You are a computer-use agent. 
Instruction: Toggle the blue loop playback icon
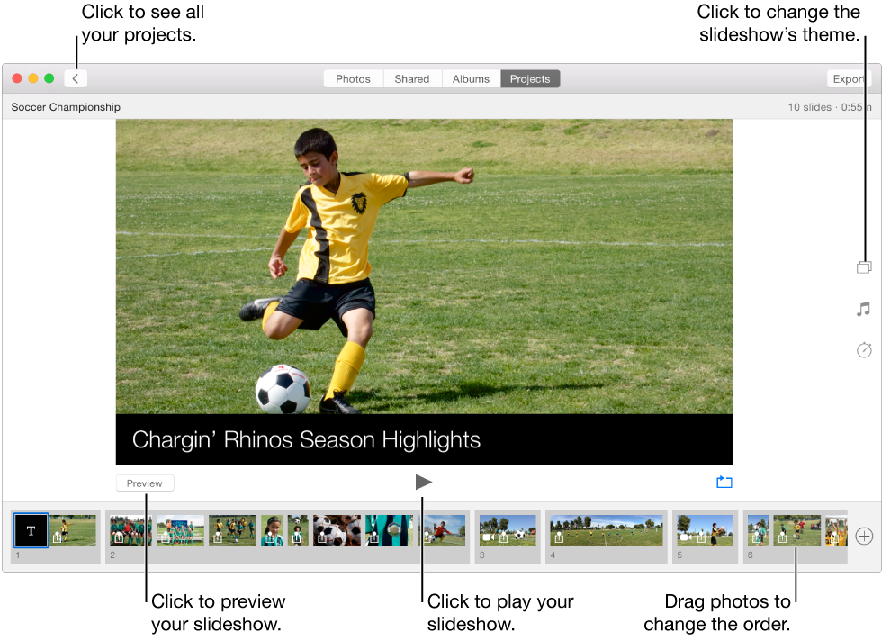(x=724, y=482)
